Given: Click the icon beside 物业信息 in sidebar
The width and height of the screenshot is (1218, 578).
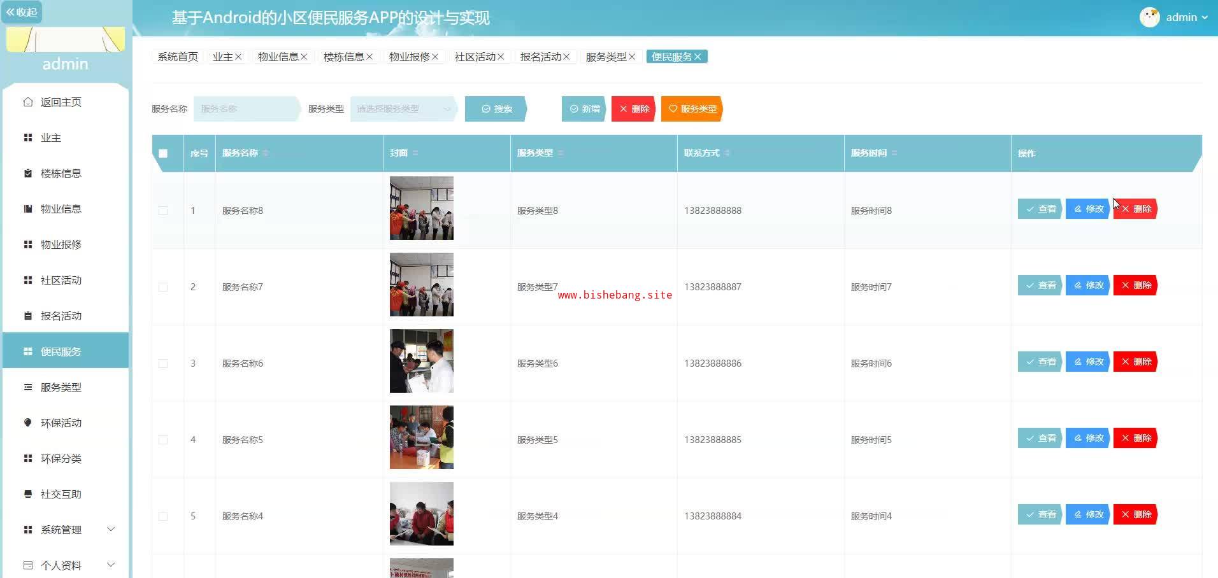Looking at the screenshot, I should click(x=28, y=209).
